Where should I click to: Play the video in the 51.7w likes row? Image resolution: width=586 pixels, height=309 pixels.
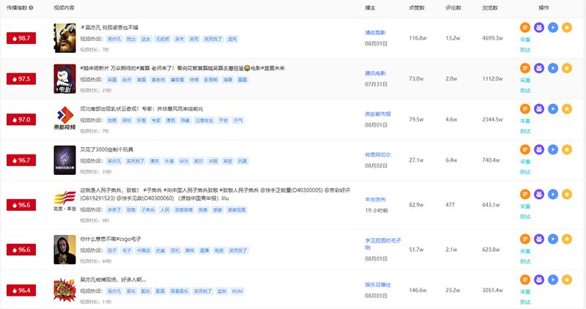553,239
